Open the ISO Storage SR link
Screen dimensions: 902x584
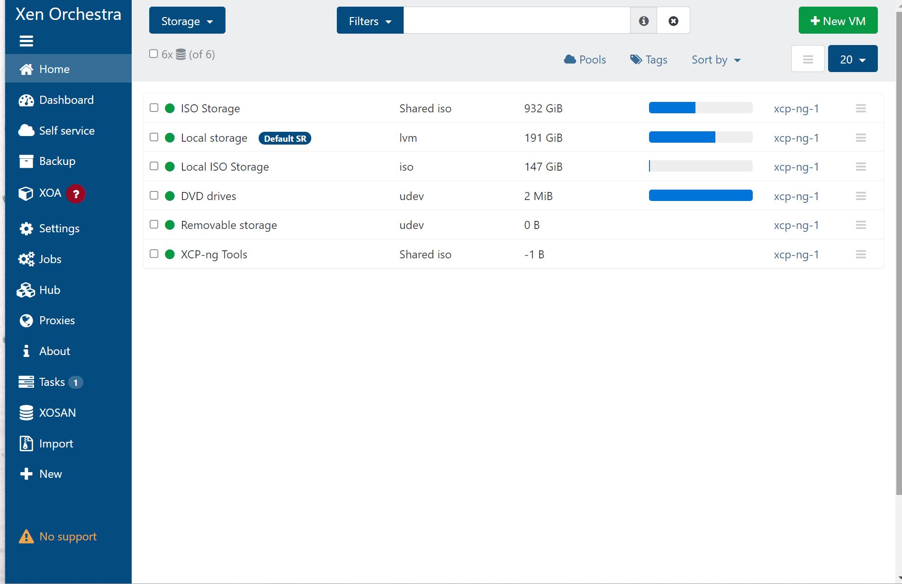pos(210,109)
